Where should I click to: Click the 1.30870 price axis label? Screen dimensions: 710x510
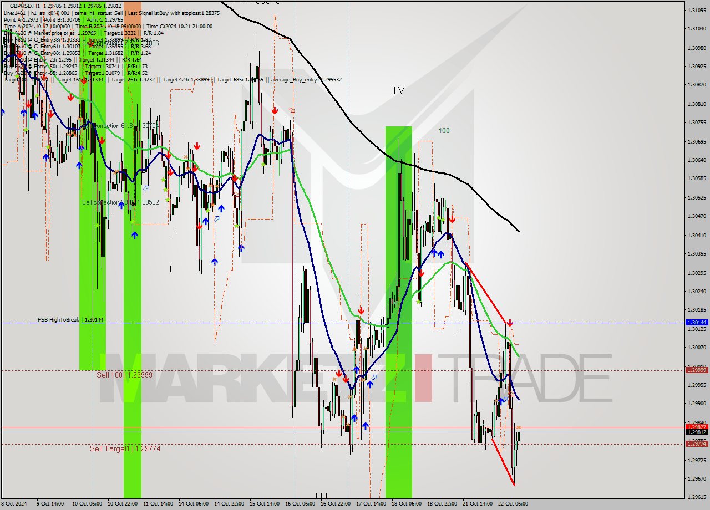(x=696, y=85)
